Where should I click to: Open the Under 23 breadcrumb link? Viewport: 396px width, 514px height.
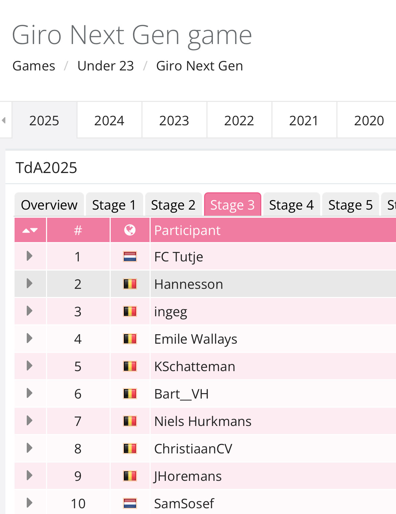pos(106,66)
